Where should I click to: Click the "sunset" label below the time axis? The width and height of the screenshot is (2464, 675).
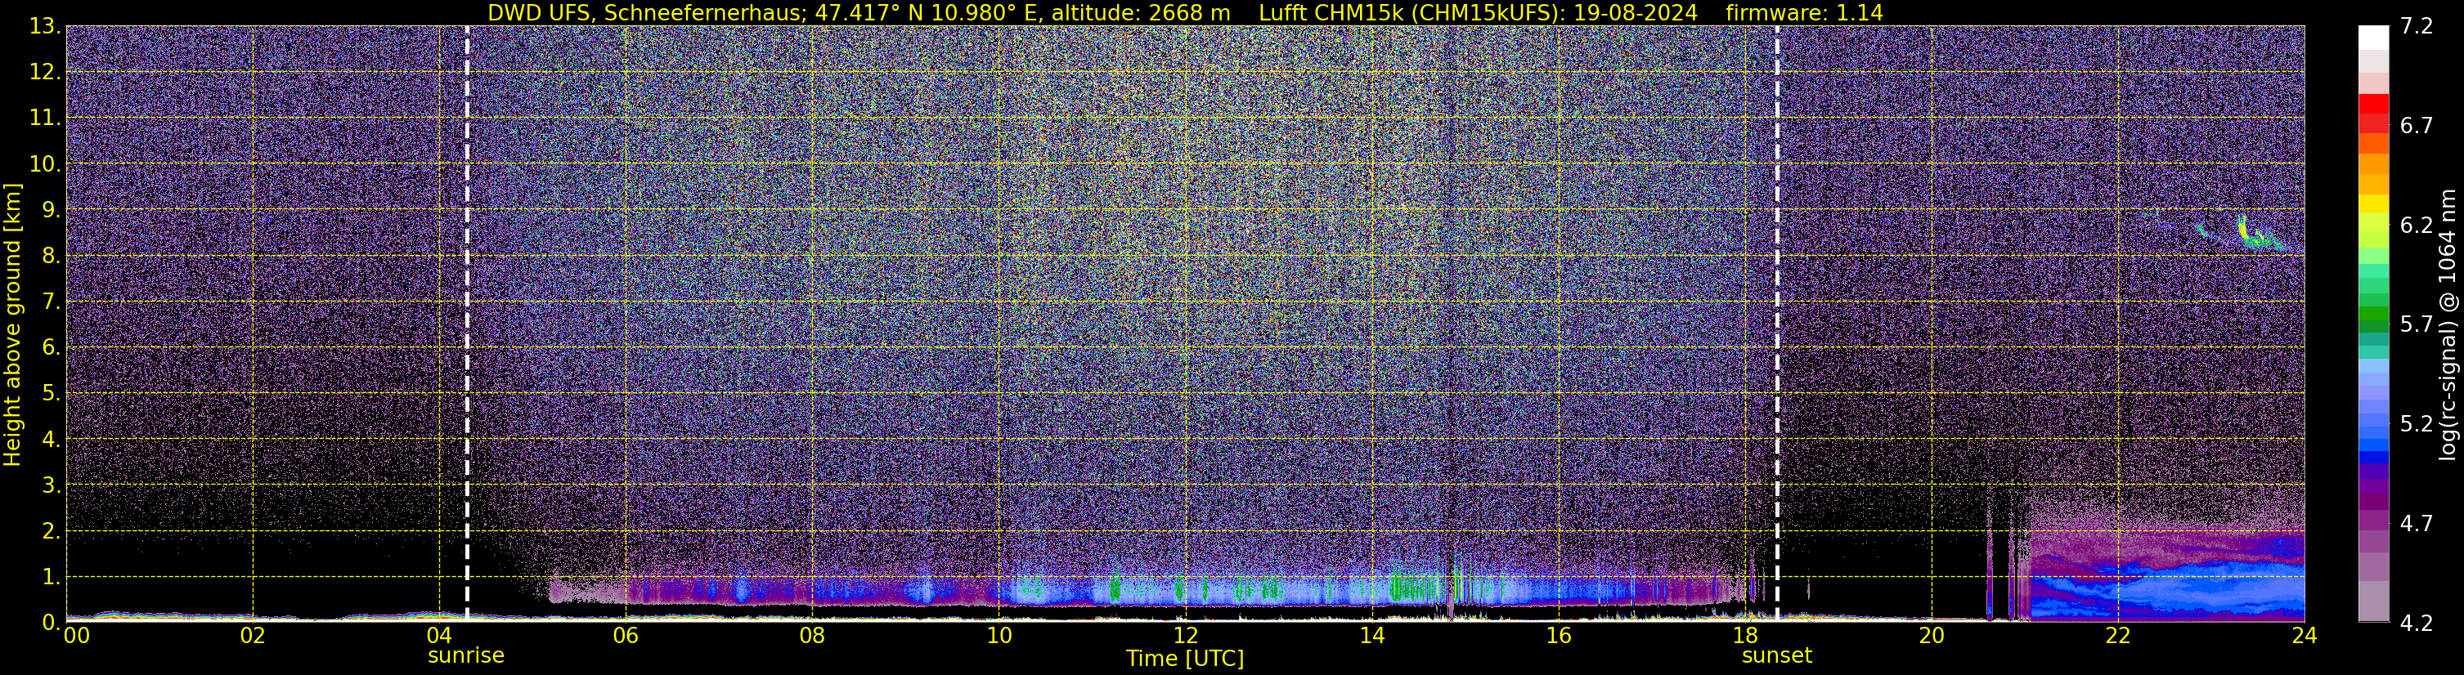[1777, 656]
